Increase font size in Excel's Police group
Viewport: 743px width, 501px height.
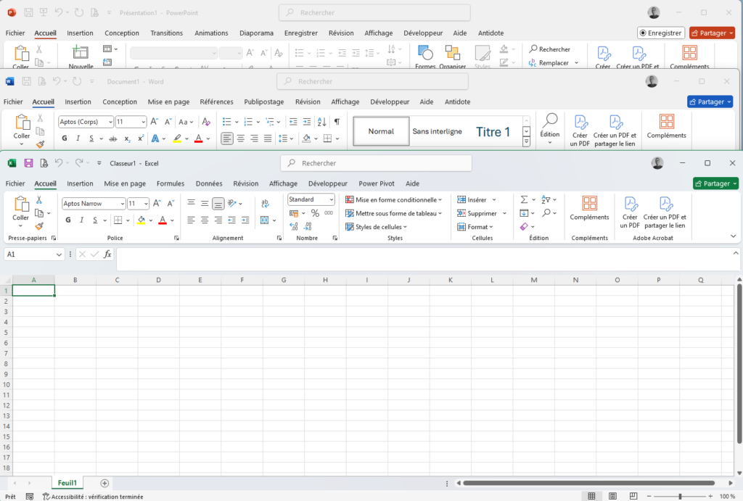[x=157, y=203]
